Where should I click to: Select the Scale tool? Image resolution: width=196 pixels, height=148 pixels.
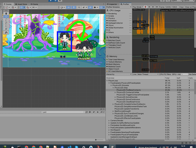point(6,23)
